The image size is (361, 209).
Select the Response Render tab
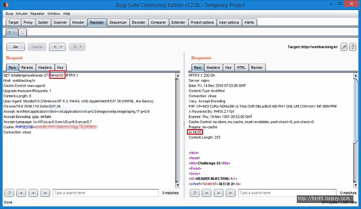257,68
